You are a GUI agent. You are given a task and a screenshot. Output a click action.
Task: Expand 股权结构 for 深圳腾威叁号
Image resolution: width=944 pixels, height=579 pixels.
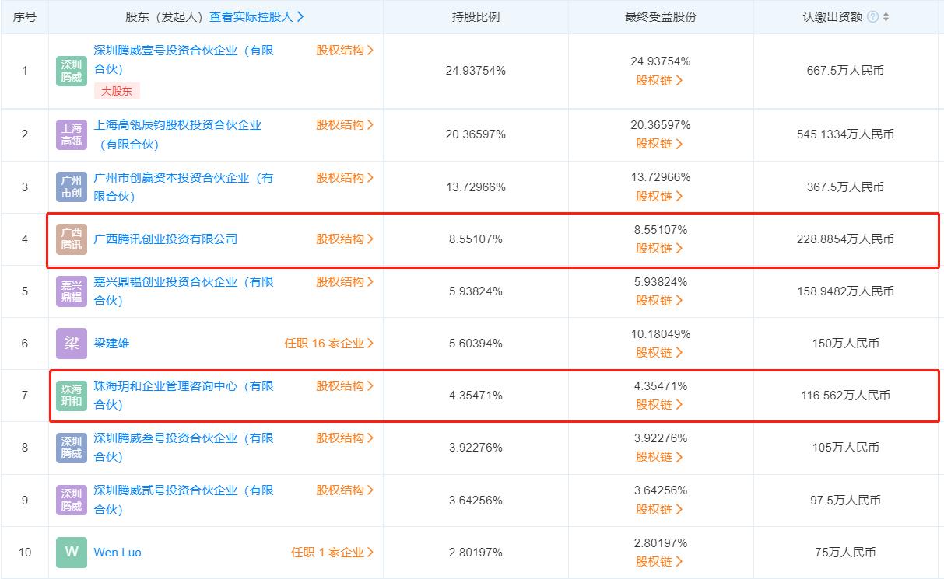(x=345, y=438)
